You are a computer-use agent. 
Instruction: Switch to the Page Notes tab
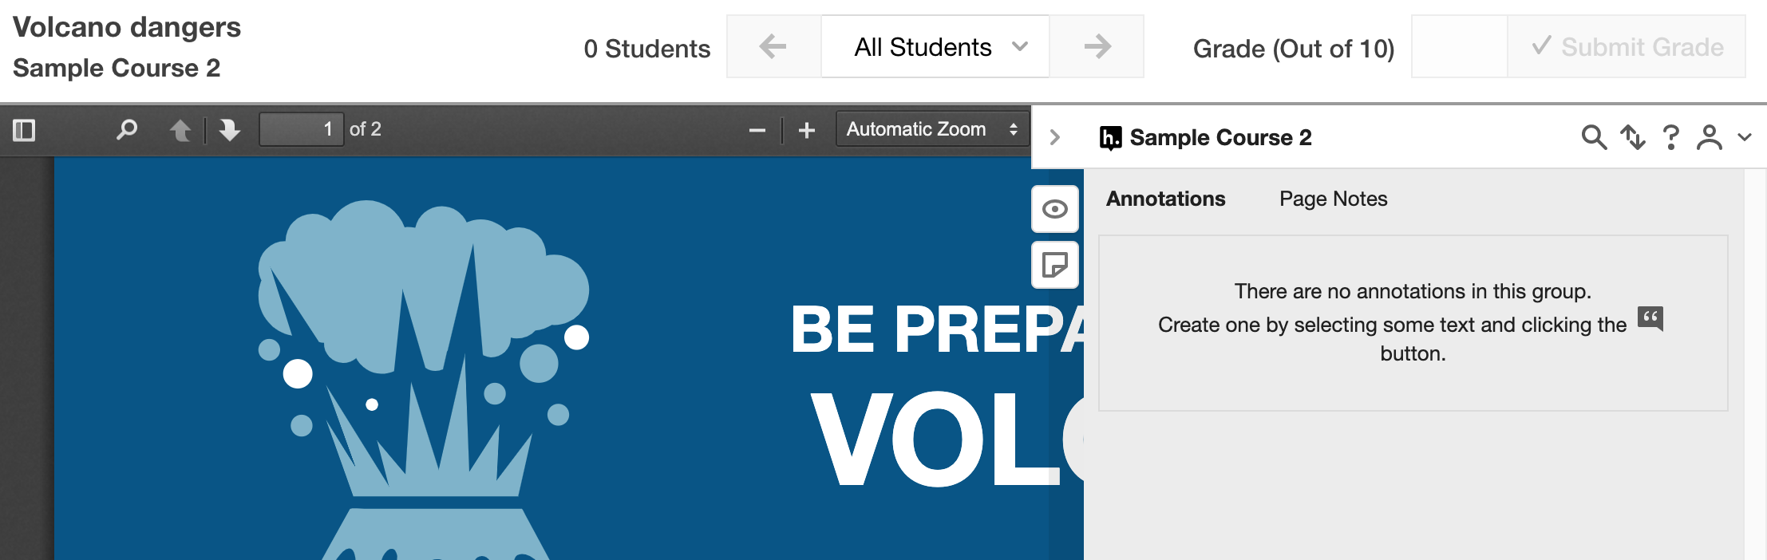(x=1333, y=199)
